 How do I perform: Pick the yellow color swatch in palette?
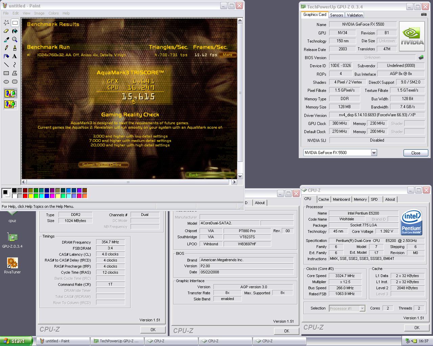point(31,196)
